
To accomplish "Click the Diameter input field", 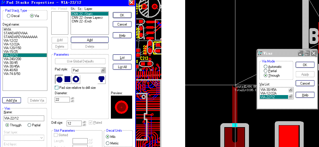I will 62,100.
